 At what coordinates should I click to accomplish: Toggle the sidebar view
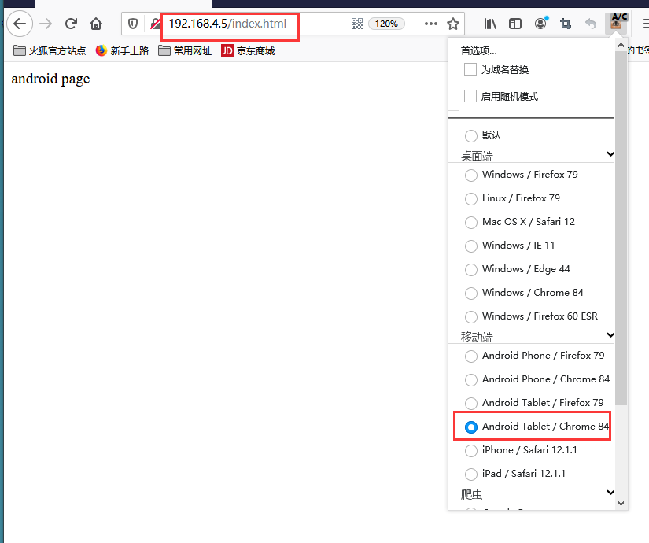point(515,24)
